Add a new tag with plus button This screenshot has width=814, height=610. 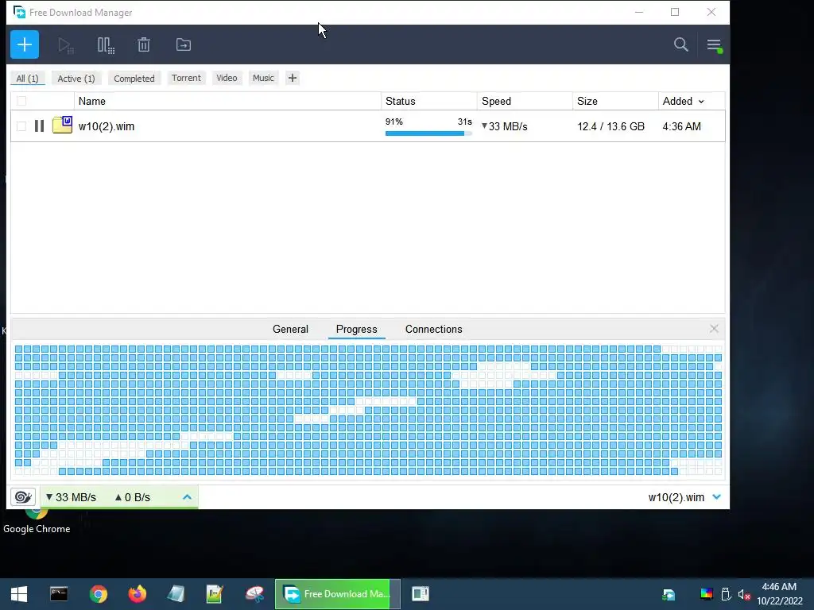[293, 78]
